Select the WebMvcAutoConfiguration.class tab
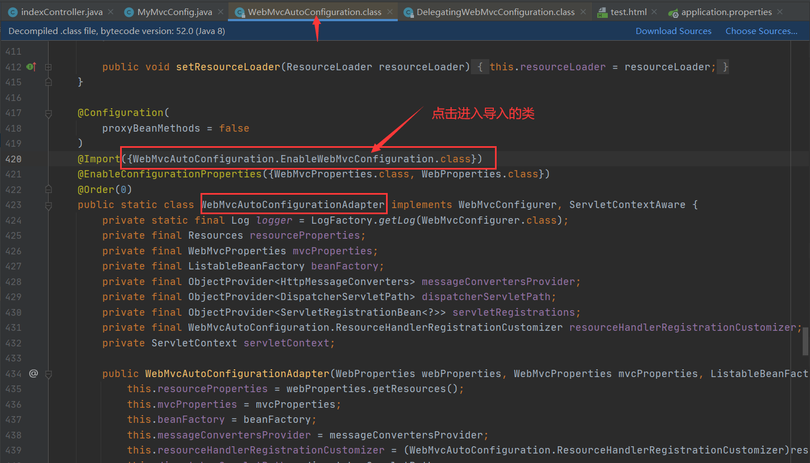This screenshot has width=810, height=463. [315, 12]
